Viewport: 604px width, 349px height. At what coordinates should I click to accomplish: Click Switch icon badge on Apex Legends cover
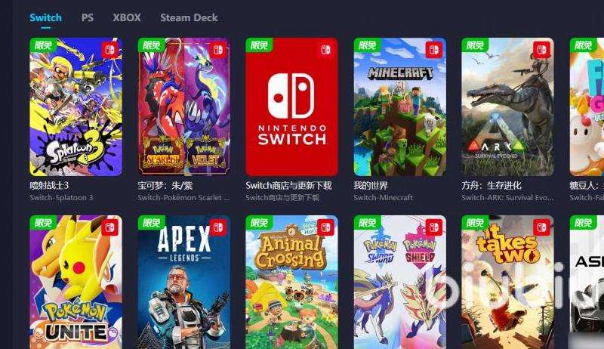[x=218, y=227]
